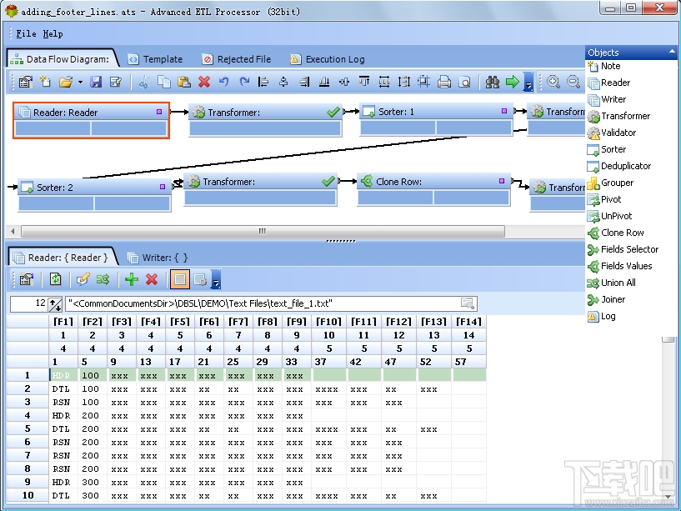Open the Execution Log tab
Screen dimensions: 681x511
click(x=328, y=59)
